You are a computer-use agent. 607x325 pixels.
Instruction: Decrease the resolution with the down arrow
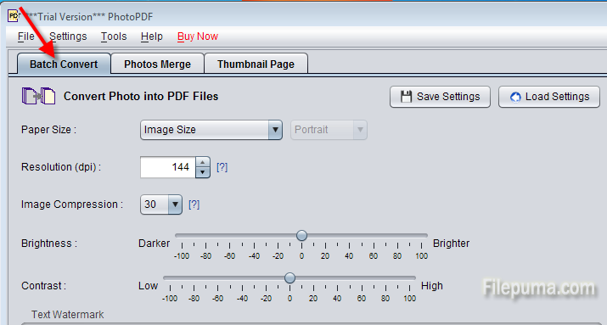pos(202,172)
